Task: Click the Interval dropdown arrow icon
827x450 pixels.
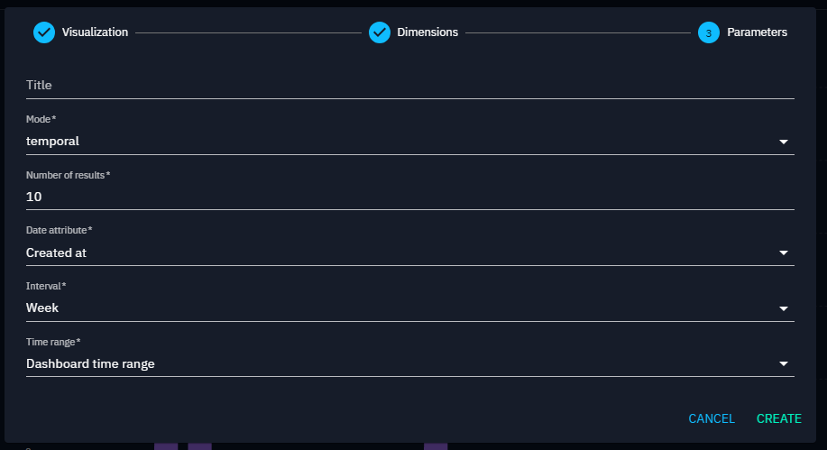Action: tap(783, 308)
